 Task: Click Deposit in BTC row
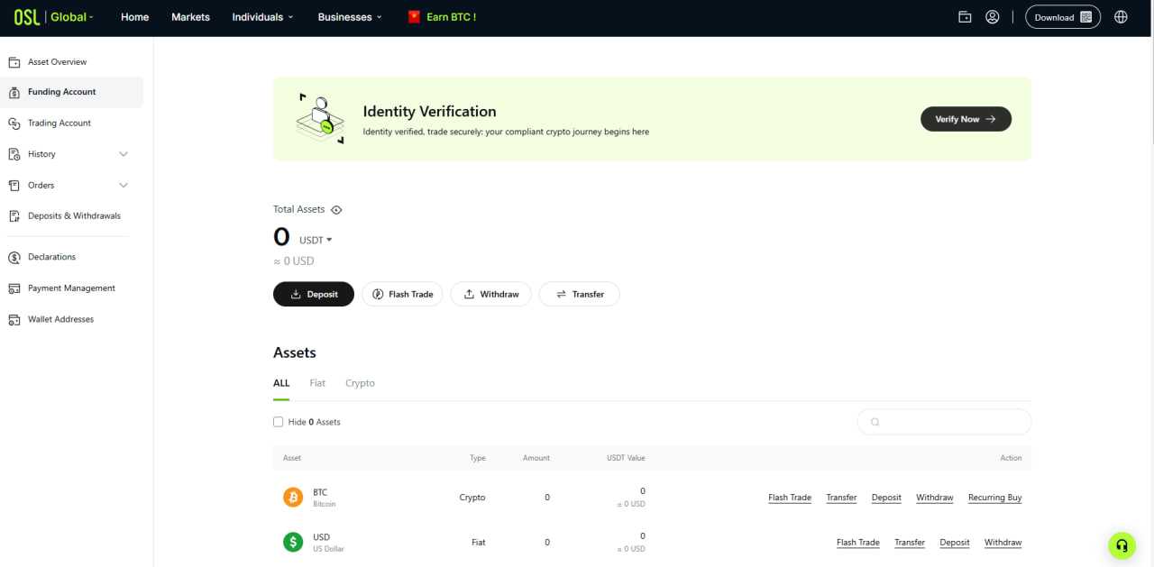[x=886, y=498]
